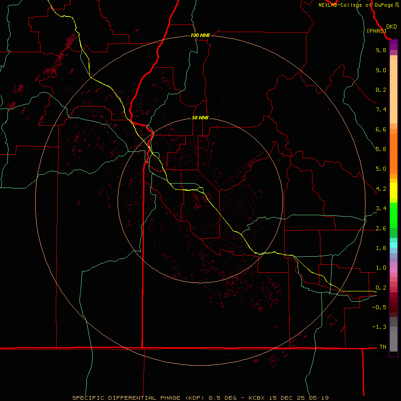Screen dimensions: 401x401
Task: Click the 50 NMI range ring label
Action: (200, 118)
